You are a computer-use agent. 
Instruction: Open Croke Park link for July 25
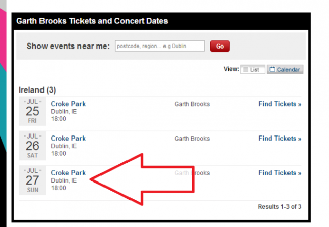(x=68, y=104)
